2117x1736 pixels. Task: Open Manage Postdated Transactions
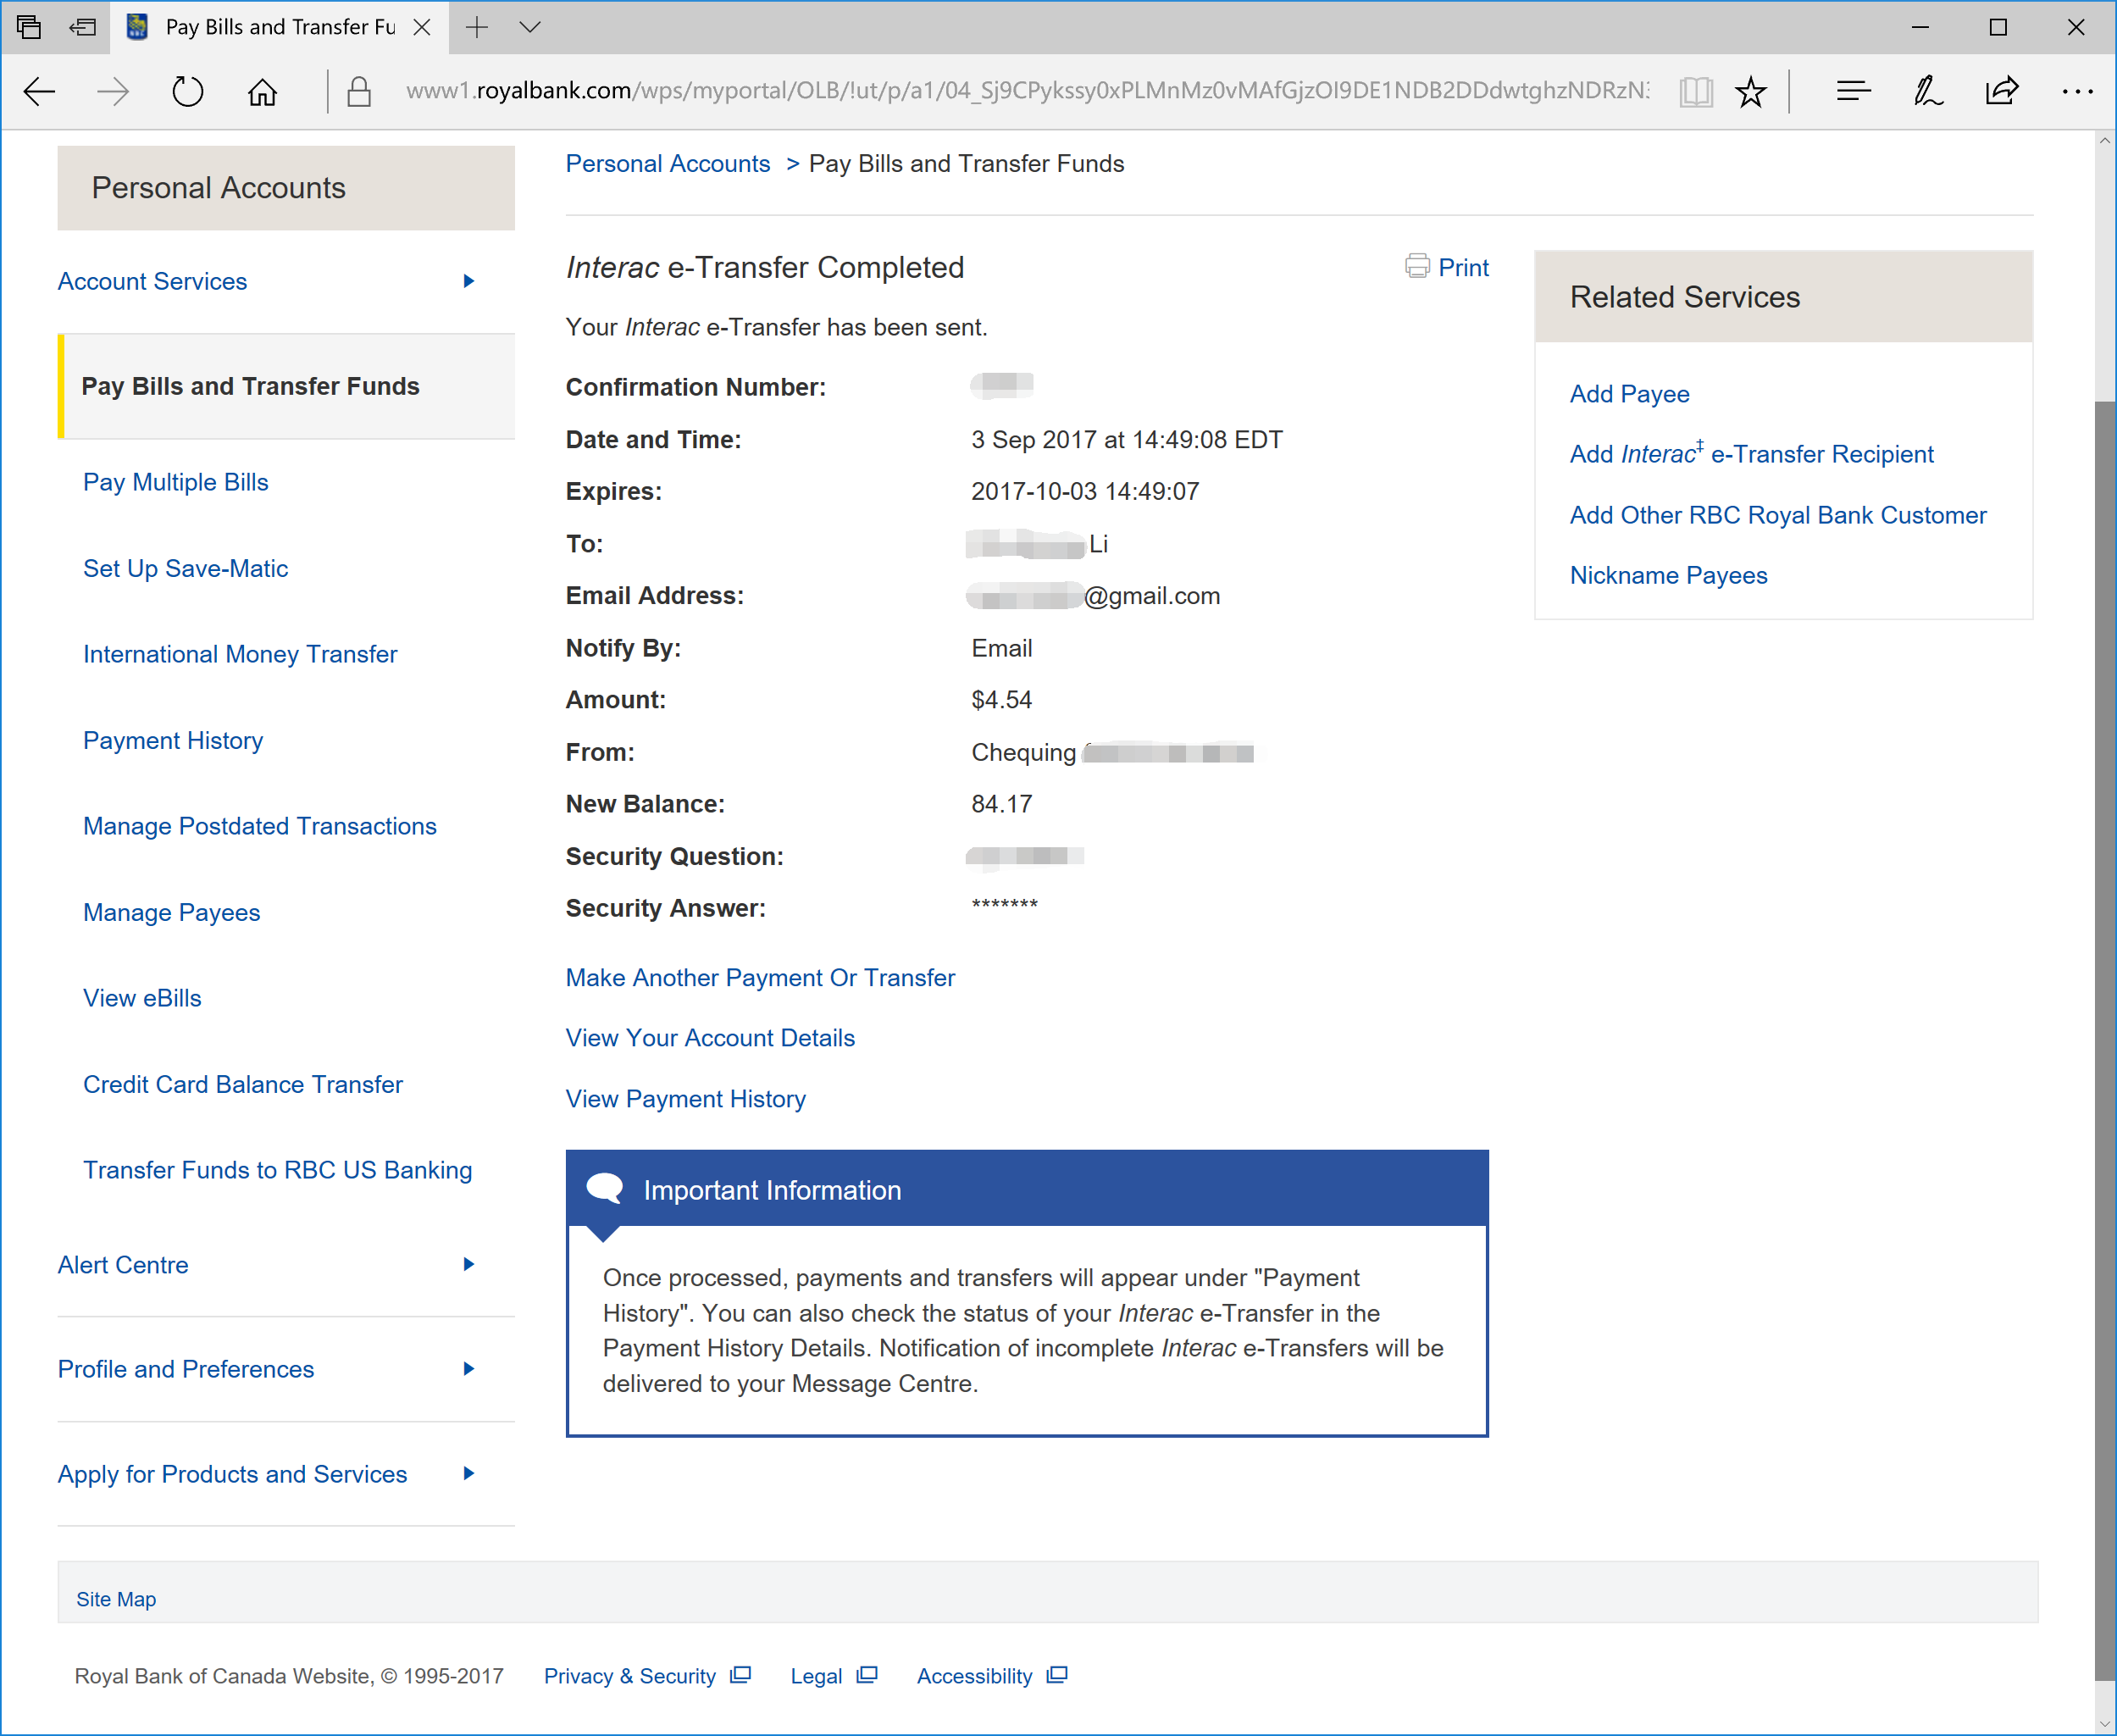[x=260, y=826]
